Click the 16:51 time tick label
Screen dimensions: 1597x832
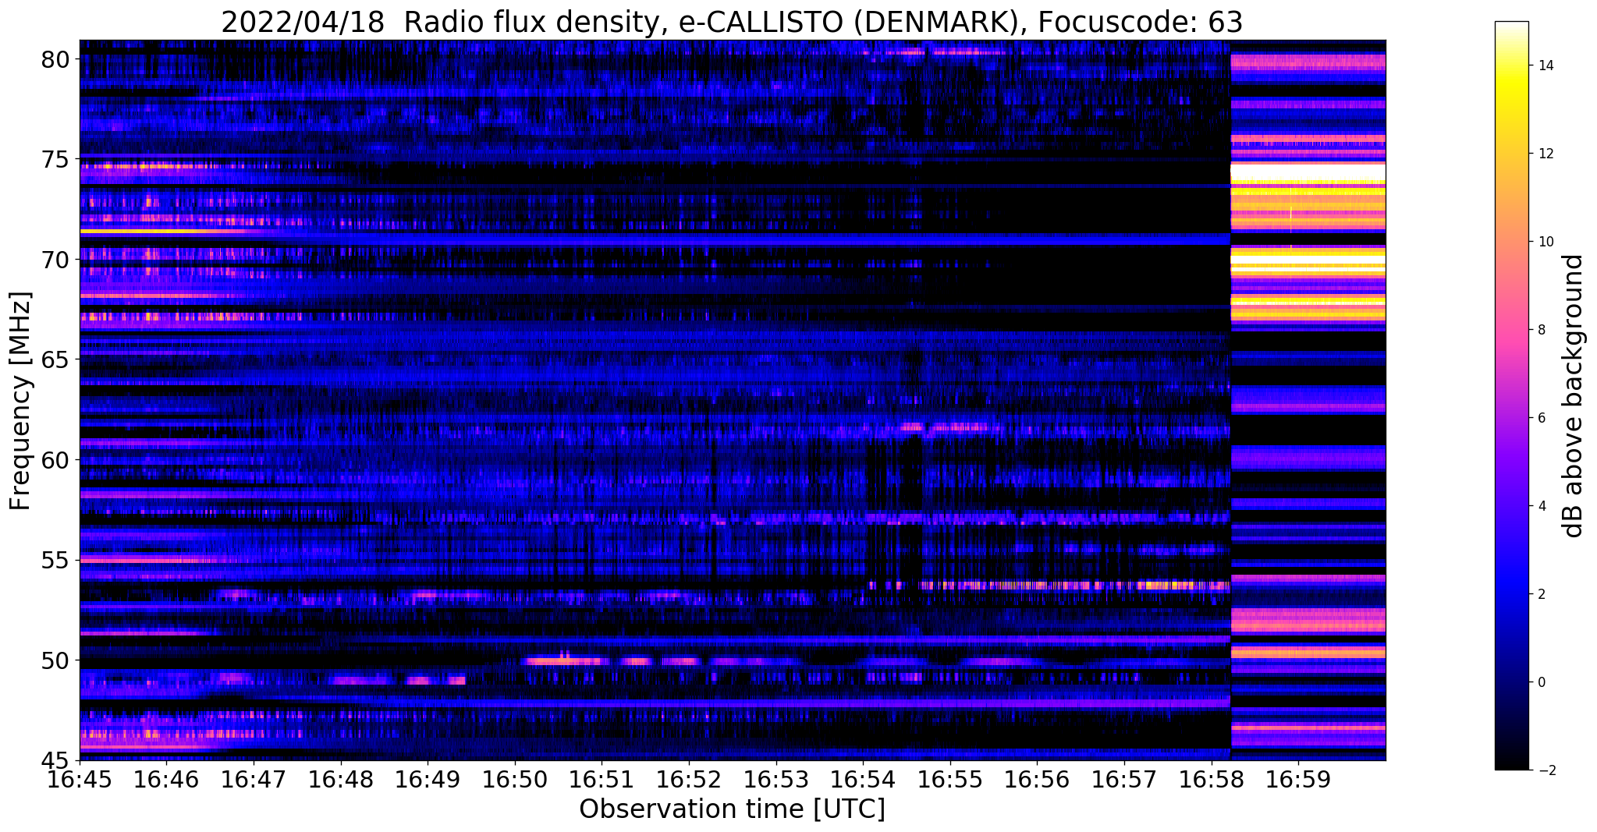[x=602, y=779]
